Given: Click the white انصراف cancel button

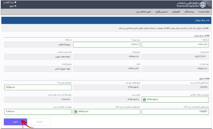Looking at the screenshot, I should [x=39, y=122].
